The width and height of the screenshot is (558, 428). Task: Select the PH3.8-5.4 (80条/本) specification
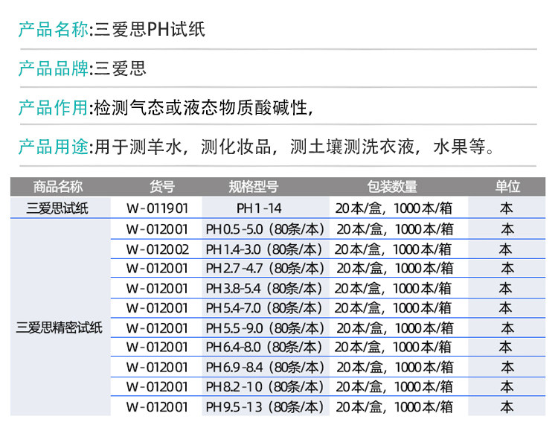264,288
